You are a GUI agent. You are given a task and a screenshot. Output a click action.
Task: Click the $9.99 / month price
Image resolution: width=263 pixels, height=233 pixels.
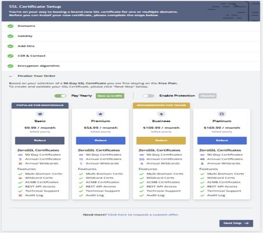[40, 128]
